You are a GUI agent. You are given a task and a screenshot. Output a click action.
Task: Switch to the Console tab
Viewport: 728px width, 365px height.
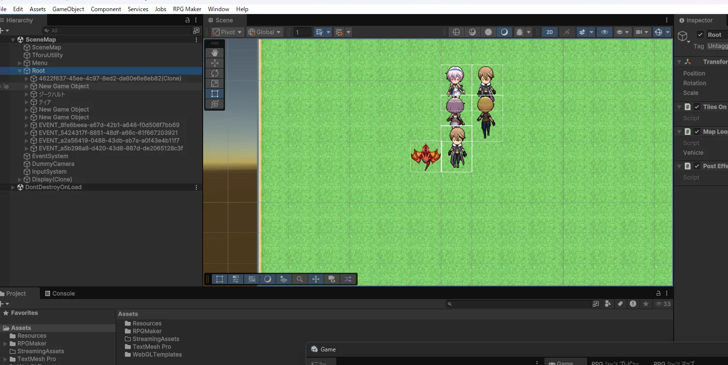point(60,294)
